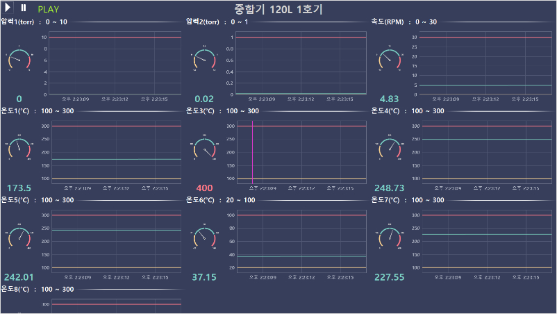Select the 온도4 gauge dial
557x314 pixels.
click(390, 148)
